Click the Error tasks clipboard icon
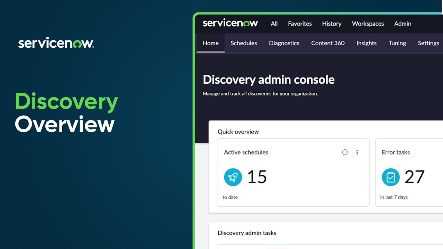This screenshot has width=443, height=249. click(x=391, y=177)
